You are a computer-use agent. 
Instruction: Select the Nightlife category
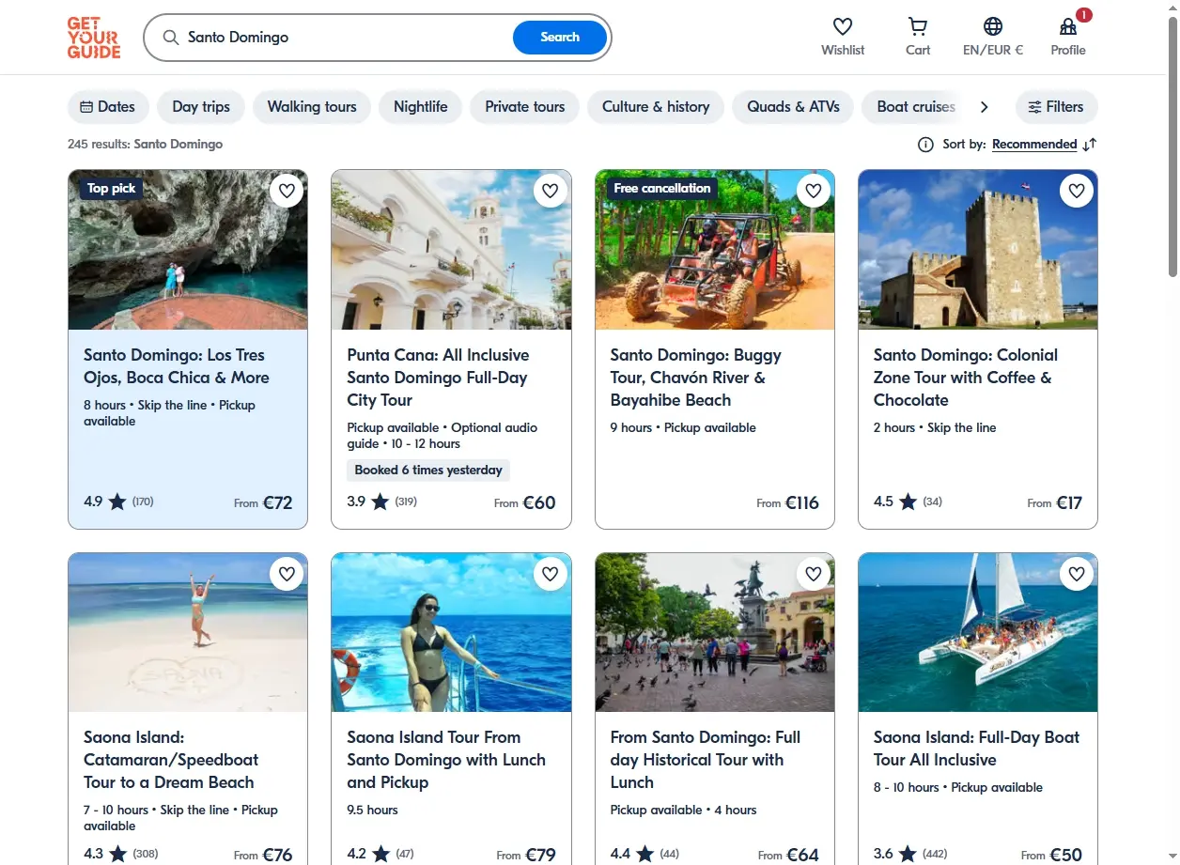tap(420, 107)
